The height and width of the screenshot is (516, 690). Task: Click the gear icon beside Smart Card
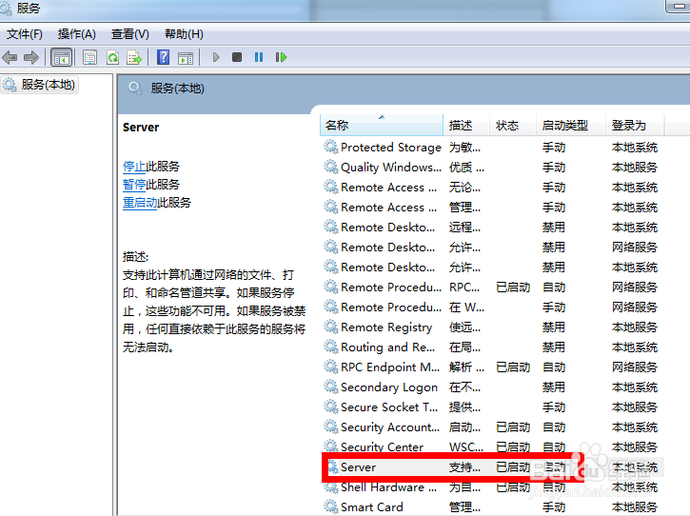tap(331, 506)
